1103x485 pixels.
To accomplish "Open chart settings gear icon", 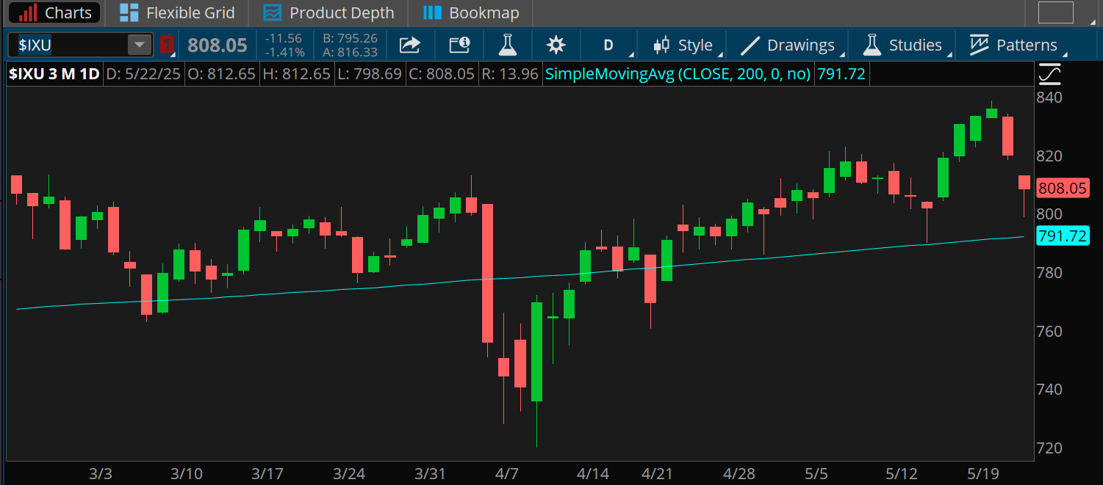I will point(556,45).
